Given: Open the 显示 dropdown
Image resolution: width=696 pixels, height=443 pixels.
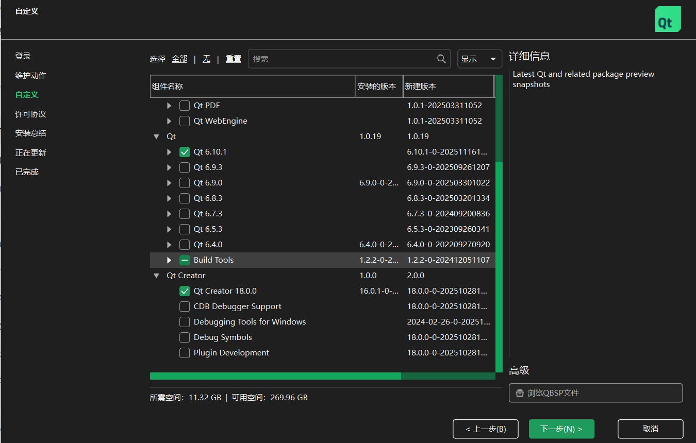Looking at the screenshot, I should pyautogui.click(x=480, y=59).
